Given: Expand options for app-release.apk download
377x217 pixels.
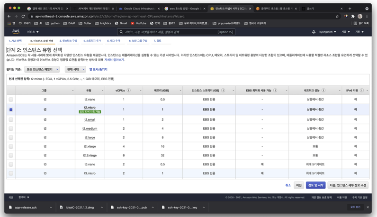Looking at the screenshot, I should 51,208.
